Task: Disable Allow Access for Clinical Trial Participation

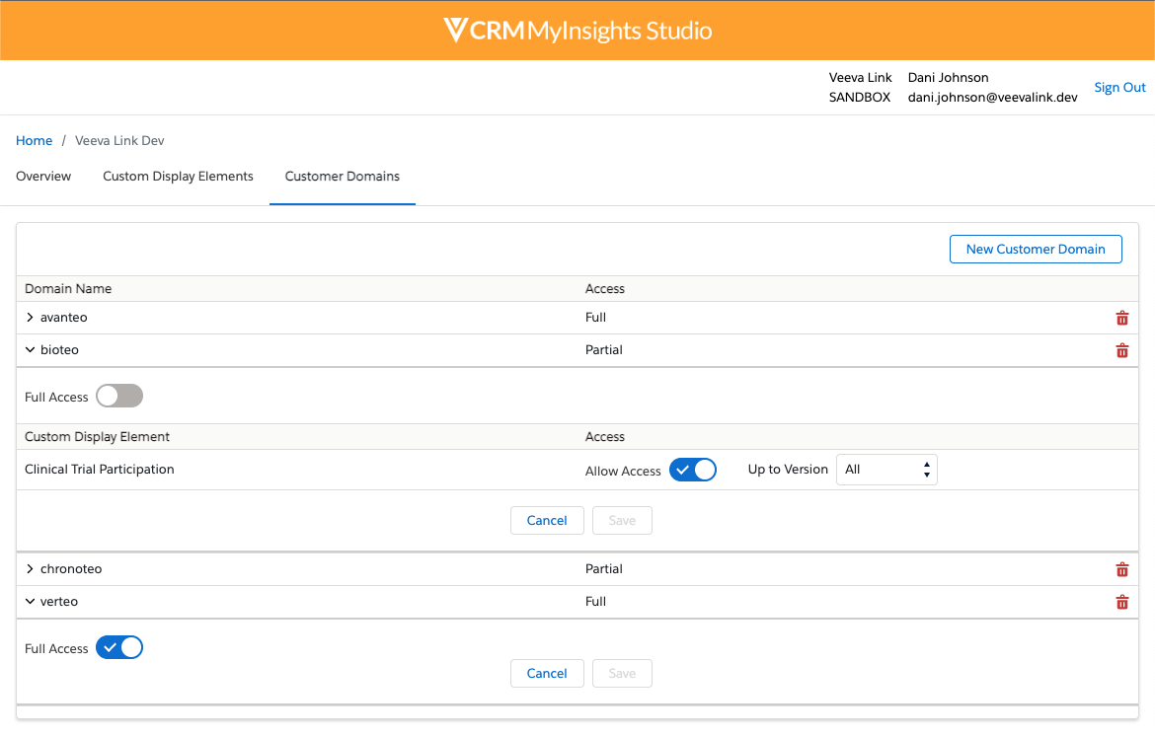Action: pyautogui.click(x=692, y=471)
